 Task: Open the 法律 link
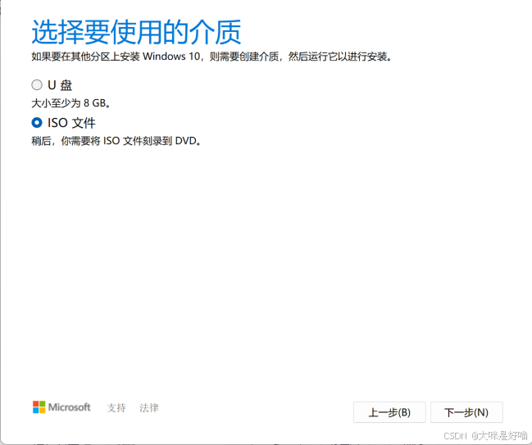[x=149, y=407]
